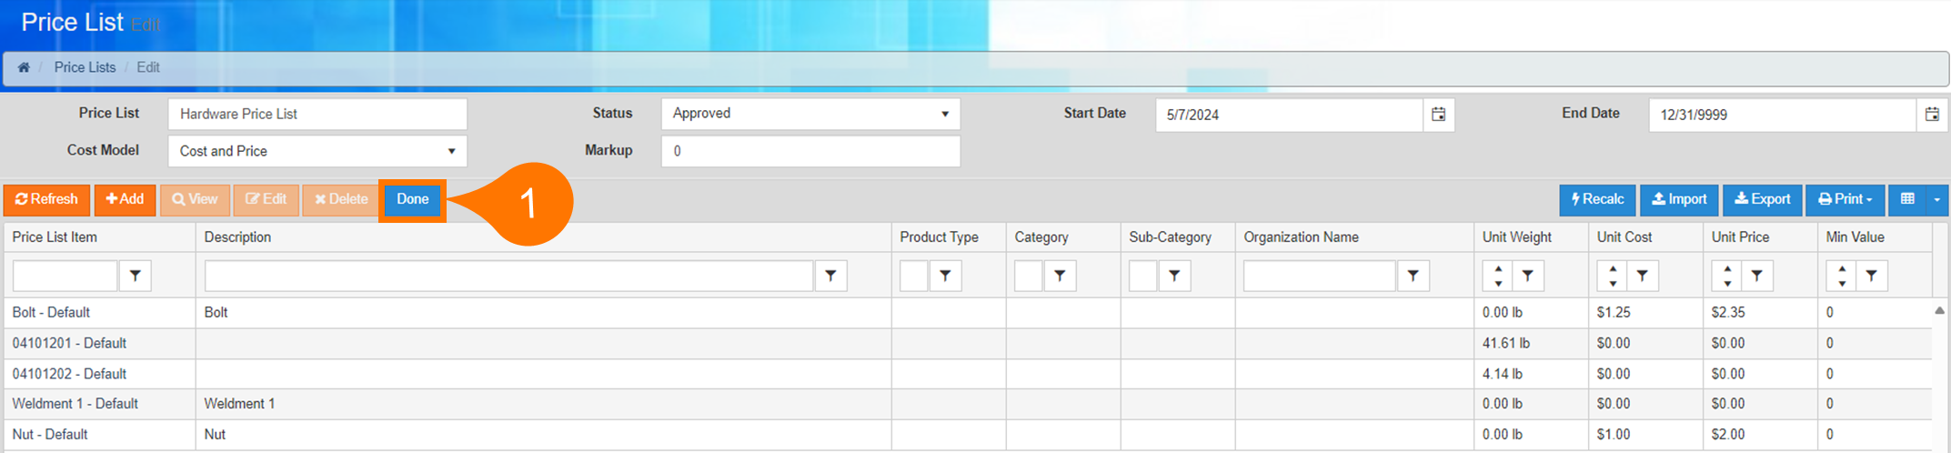Viewport: 1951px width, 453px height.
Task: Open the End Date calendar picker
Action: 1932,115
